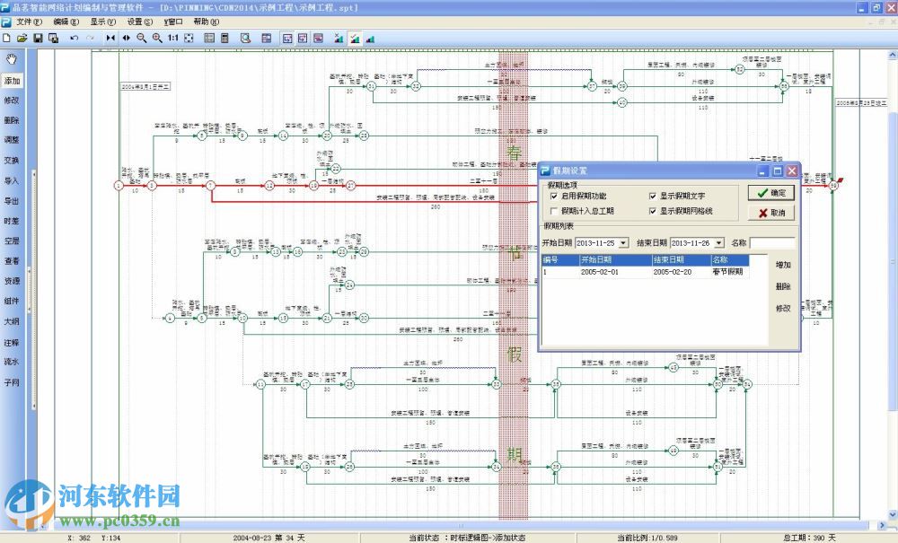Click the zoom out magnifier icon
This screenshot has width=898, height=543.
(142, 39)
